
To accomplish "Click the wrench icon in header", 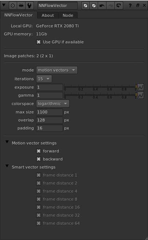I will (x=30, y=5).
